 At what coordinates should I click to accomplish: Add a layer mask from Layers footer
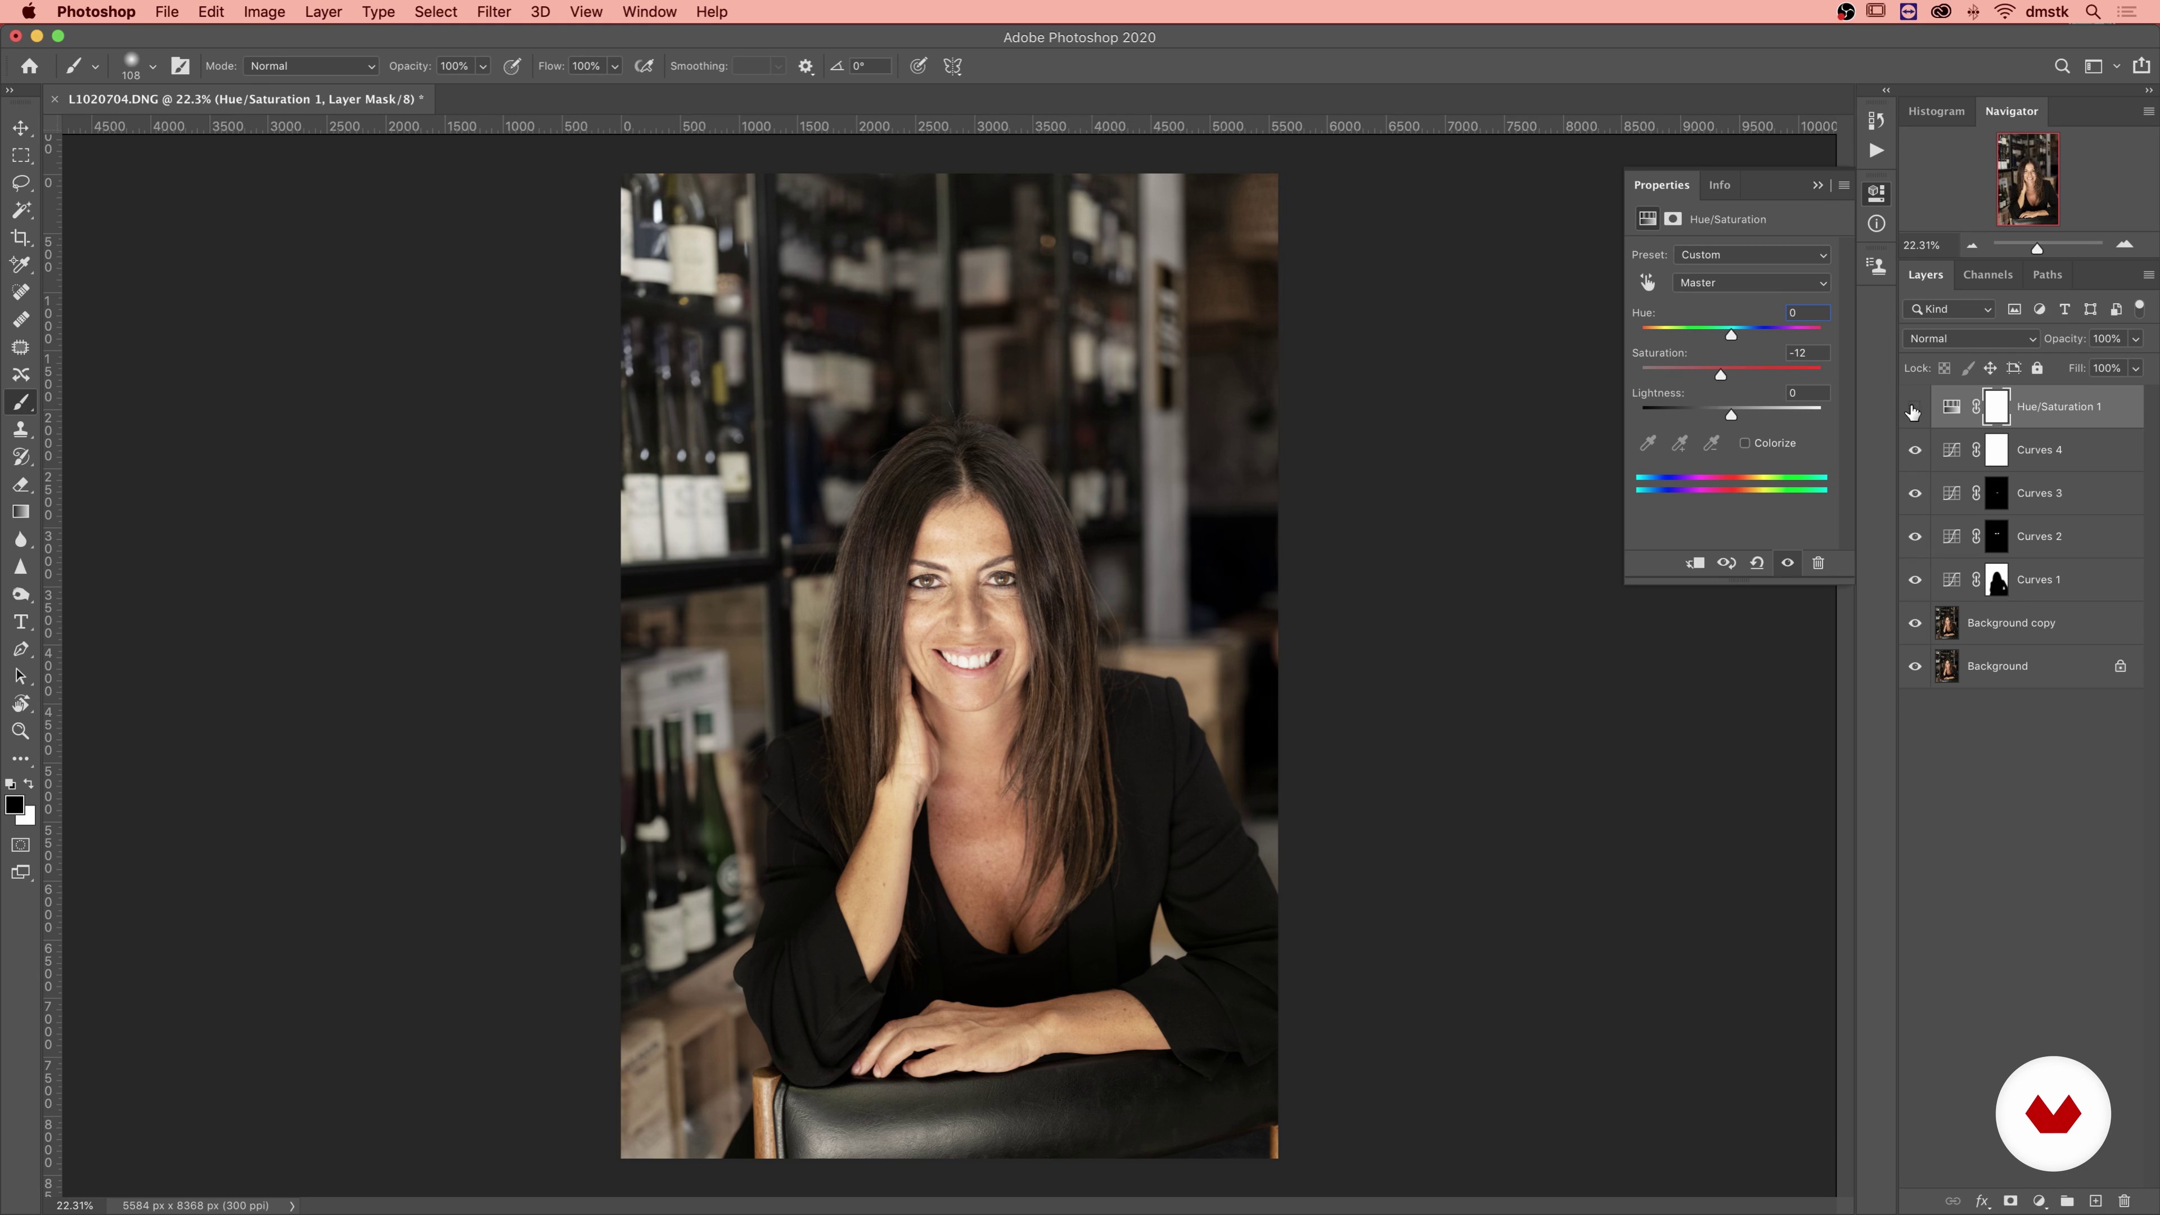pos(2010,1201)
